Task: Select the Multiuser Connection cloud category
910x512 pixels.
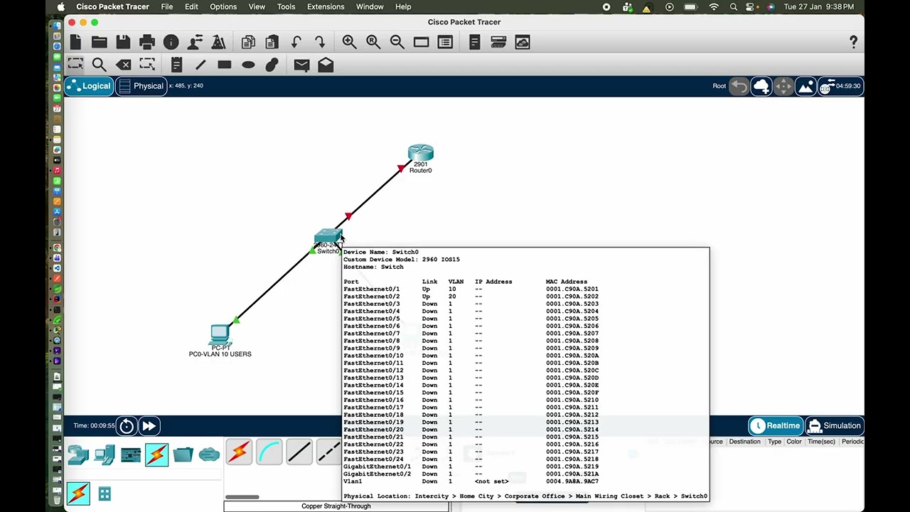Action: (x=209, y=454)
